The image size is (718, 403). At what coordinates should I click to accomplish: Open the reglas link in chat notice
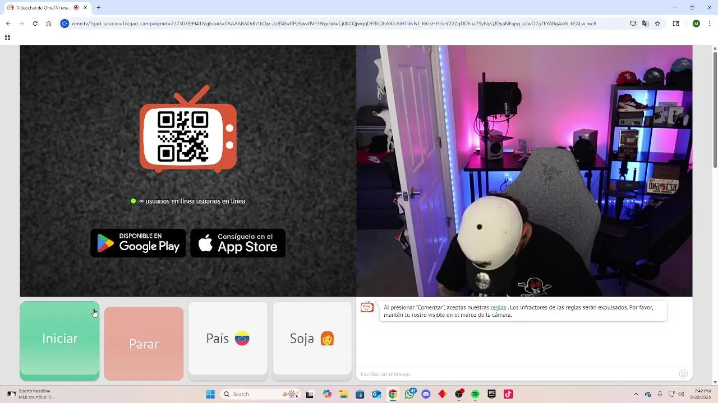click(498, 307)
